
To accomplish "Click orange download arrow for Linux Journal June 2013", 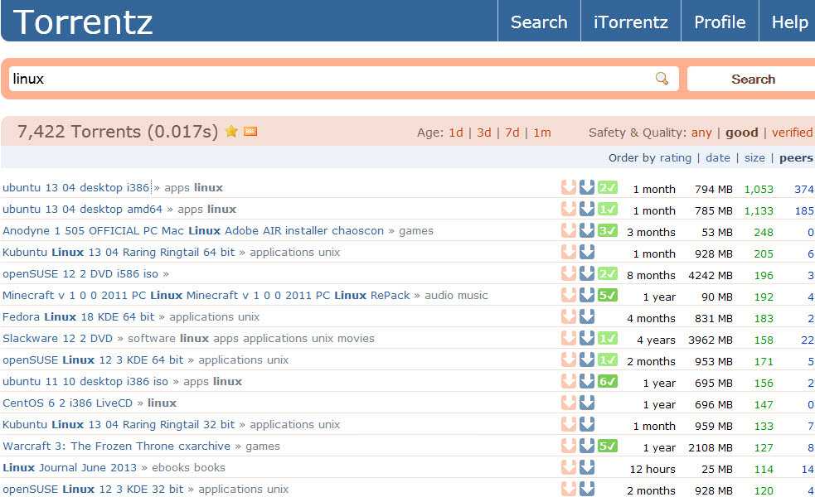I will [569, 468].
